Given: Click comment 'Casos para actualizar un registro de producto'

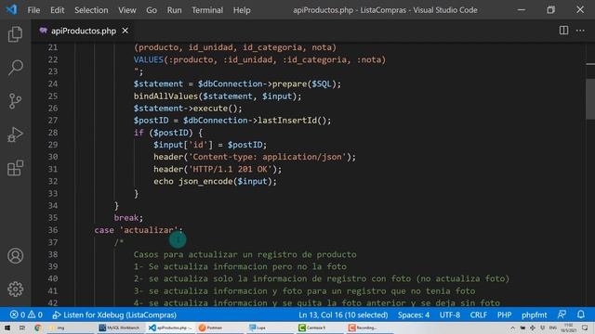Looking at the screenshot, I should pyautogui.click(x=245, y=254).
